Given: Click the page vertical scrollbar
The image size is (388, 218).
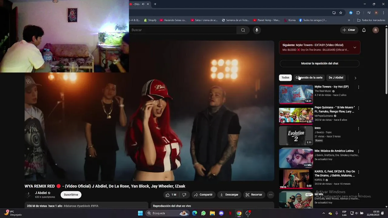Looking at the screenshot, I should point(386,61).
